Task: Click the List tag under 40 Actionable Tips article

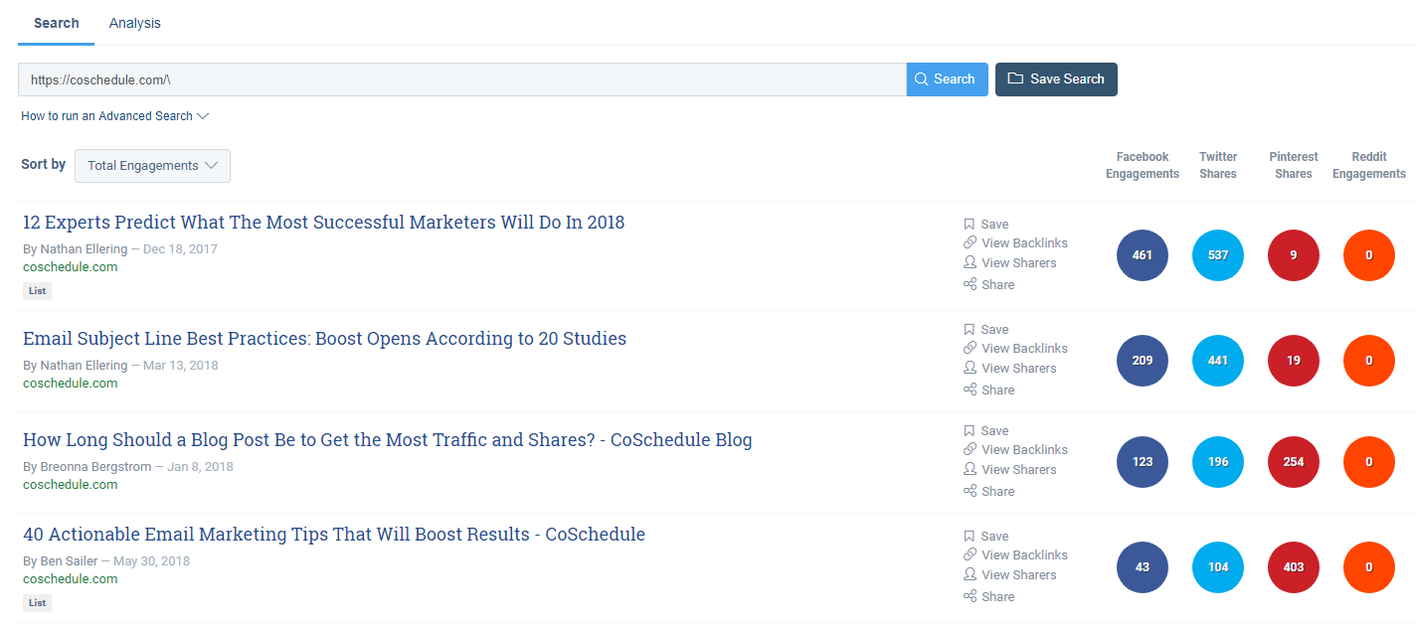Action: [37, 603]
